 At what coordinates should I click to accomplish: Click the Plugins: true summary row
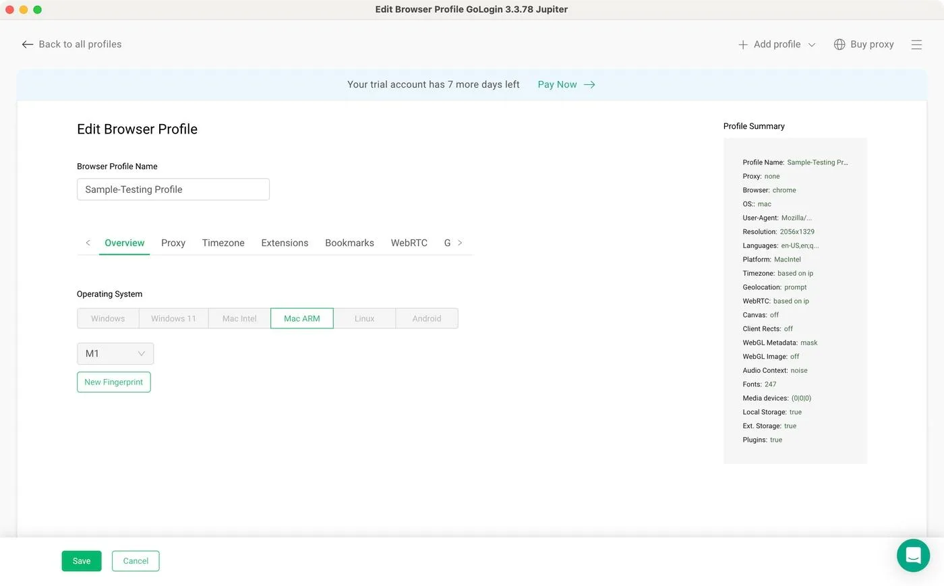pyautogui.click(x=763, y=440)
